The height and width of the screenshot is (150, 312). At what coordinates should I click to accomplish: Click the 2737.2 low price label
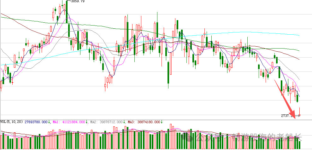pyautogui.click(x=287, y=115)
